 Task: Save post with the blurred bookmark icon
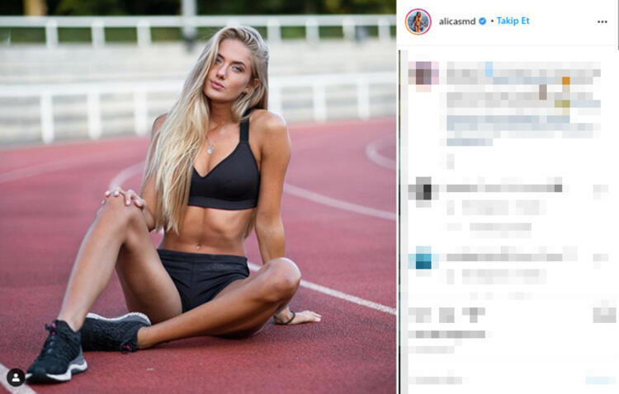(x=604, y=315)
